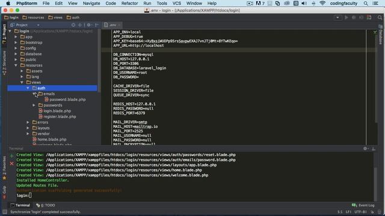Open Terminal panel gear settings
Screen dimensions: 385x216
366,148
